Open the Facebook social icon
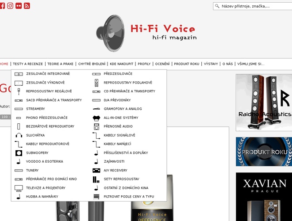 point(2,6)
